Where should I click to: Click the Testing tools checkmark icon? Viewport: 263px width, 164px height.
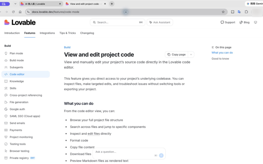6,144
